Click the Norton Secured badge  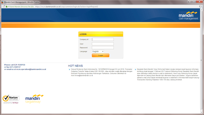point(11,98)
